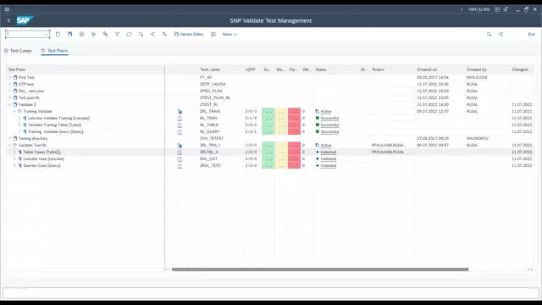Click the search icon left of Exit
This screenshot has width=542, height=305.
489,34
